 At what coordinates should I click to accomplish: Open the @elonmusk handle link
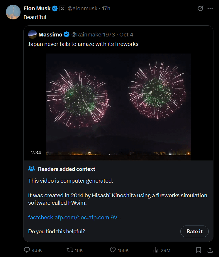[x=83, y=9]
